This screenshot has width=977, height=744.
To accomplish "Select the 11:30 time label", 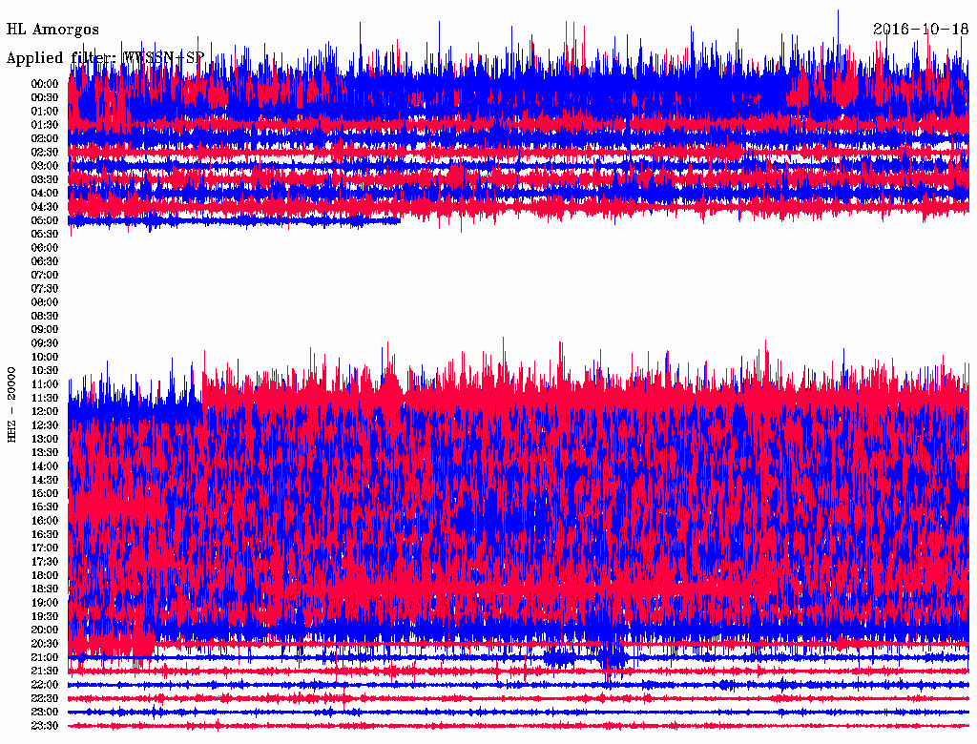I will coord(45,398).
